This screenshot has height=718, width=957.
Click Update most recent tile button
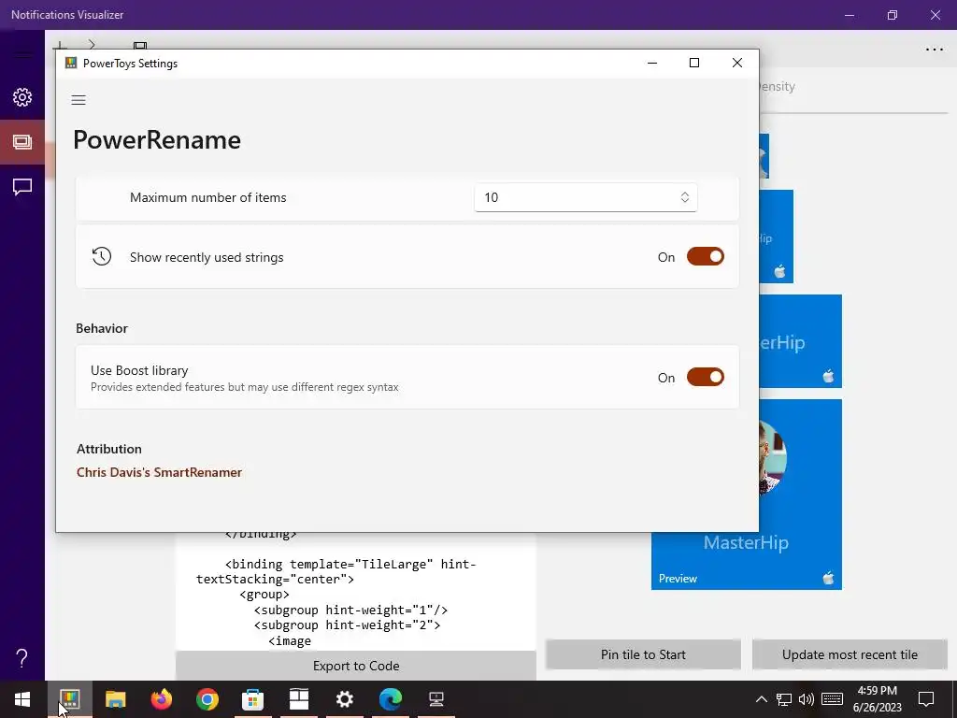[850, 654]
